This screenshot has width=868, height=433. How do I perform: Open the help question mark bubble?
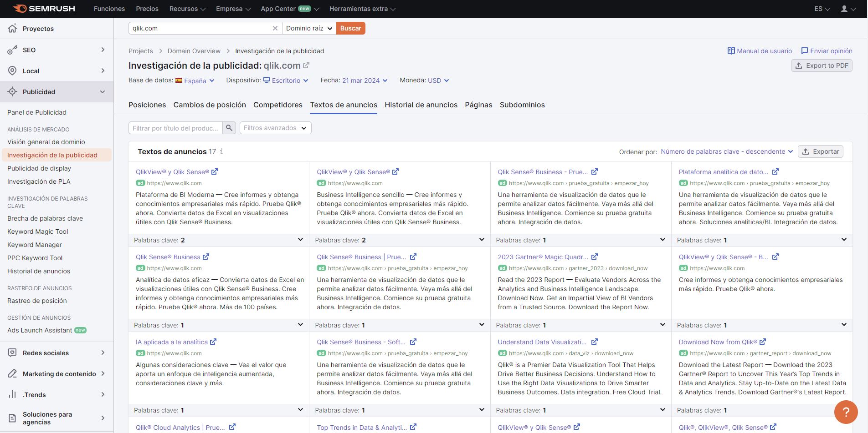tap(846, 412)
